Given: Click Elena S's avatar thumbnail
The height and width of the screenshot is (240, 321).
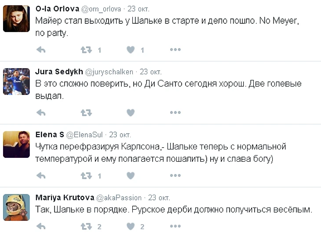Looking at the screenshot, I should (x=16, y=145).
